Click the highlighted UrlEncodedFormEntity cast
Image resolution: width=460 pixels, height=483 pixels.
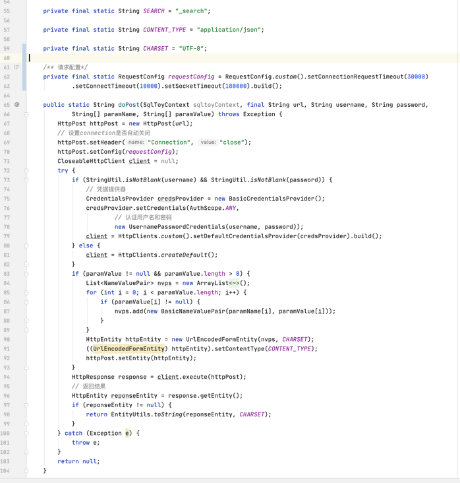point(129,349)
